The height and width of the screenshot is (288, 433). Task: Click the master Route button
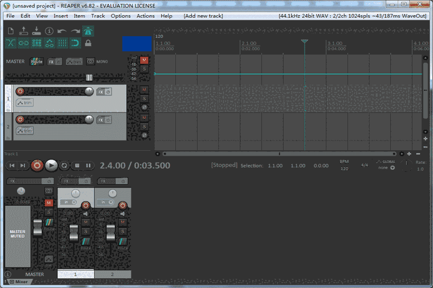pos(36,62)
